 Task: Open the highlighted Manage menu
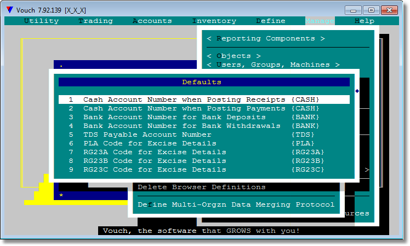(320, 21)
